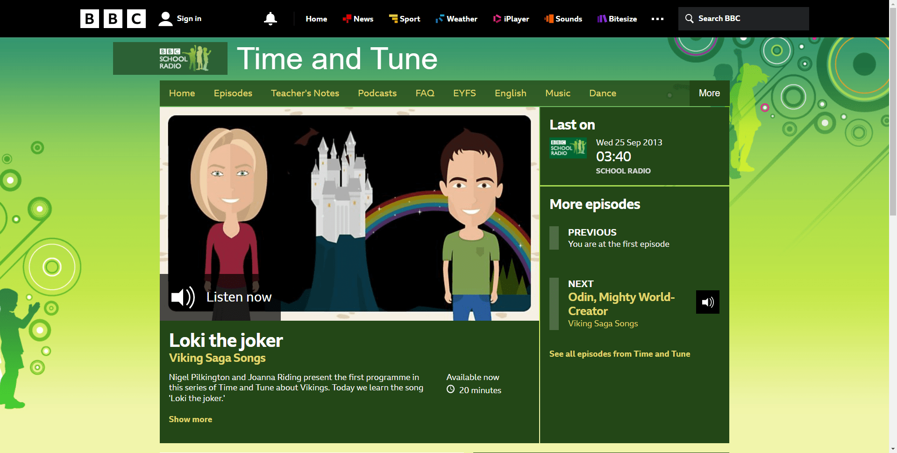This screenshot has height=453, width=897.
Task: Open the three-dots 'More' menu in the BBC bar
Action: coord(657,19)
